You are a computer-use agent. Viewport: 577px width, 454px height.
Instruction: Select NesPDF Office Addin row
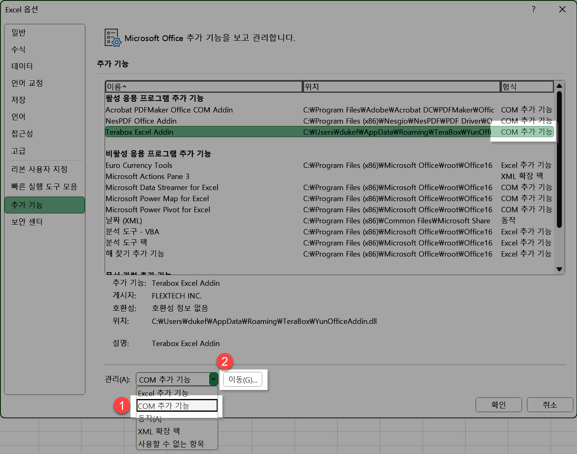(329, 121)
